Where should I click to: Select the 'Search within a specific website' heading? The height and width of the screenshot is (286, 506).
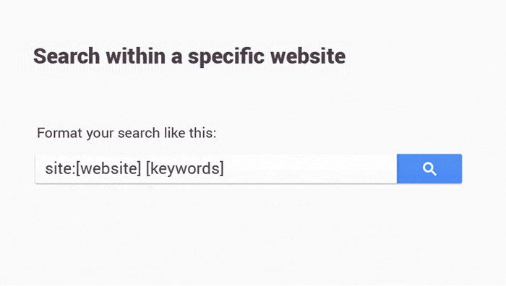(189, 56)
